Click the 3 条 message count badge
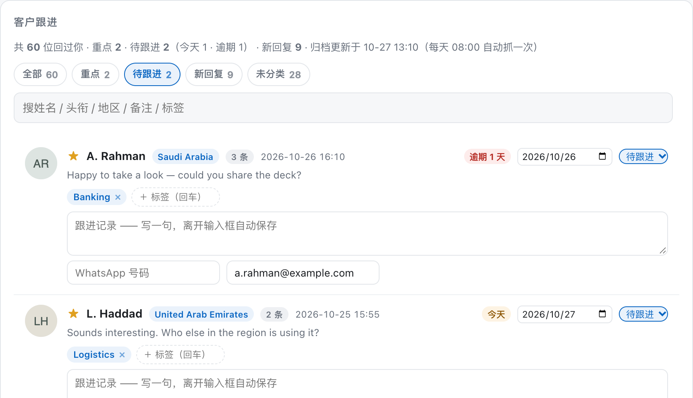Screen dimensions: 693x398 (240, 157)
